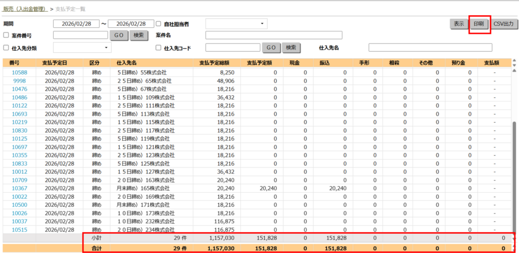Screen dimensions: 519x253
Task: Click the period end date field
Action: [x=131, y=24]
